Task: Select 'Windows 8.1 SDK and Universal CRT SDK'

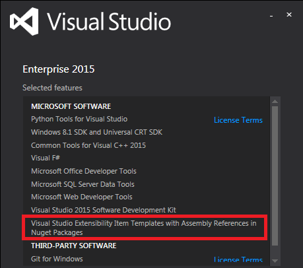Action: coord(96,132)
